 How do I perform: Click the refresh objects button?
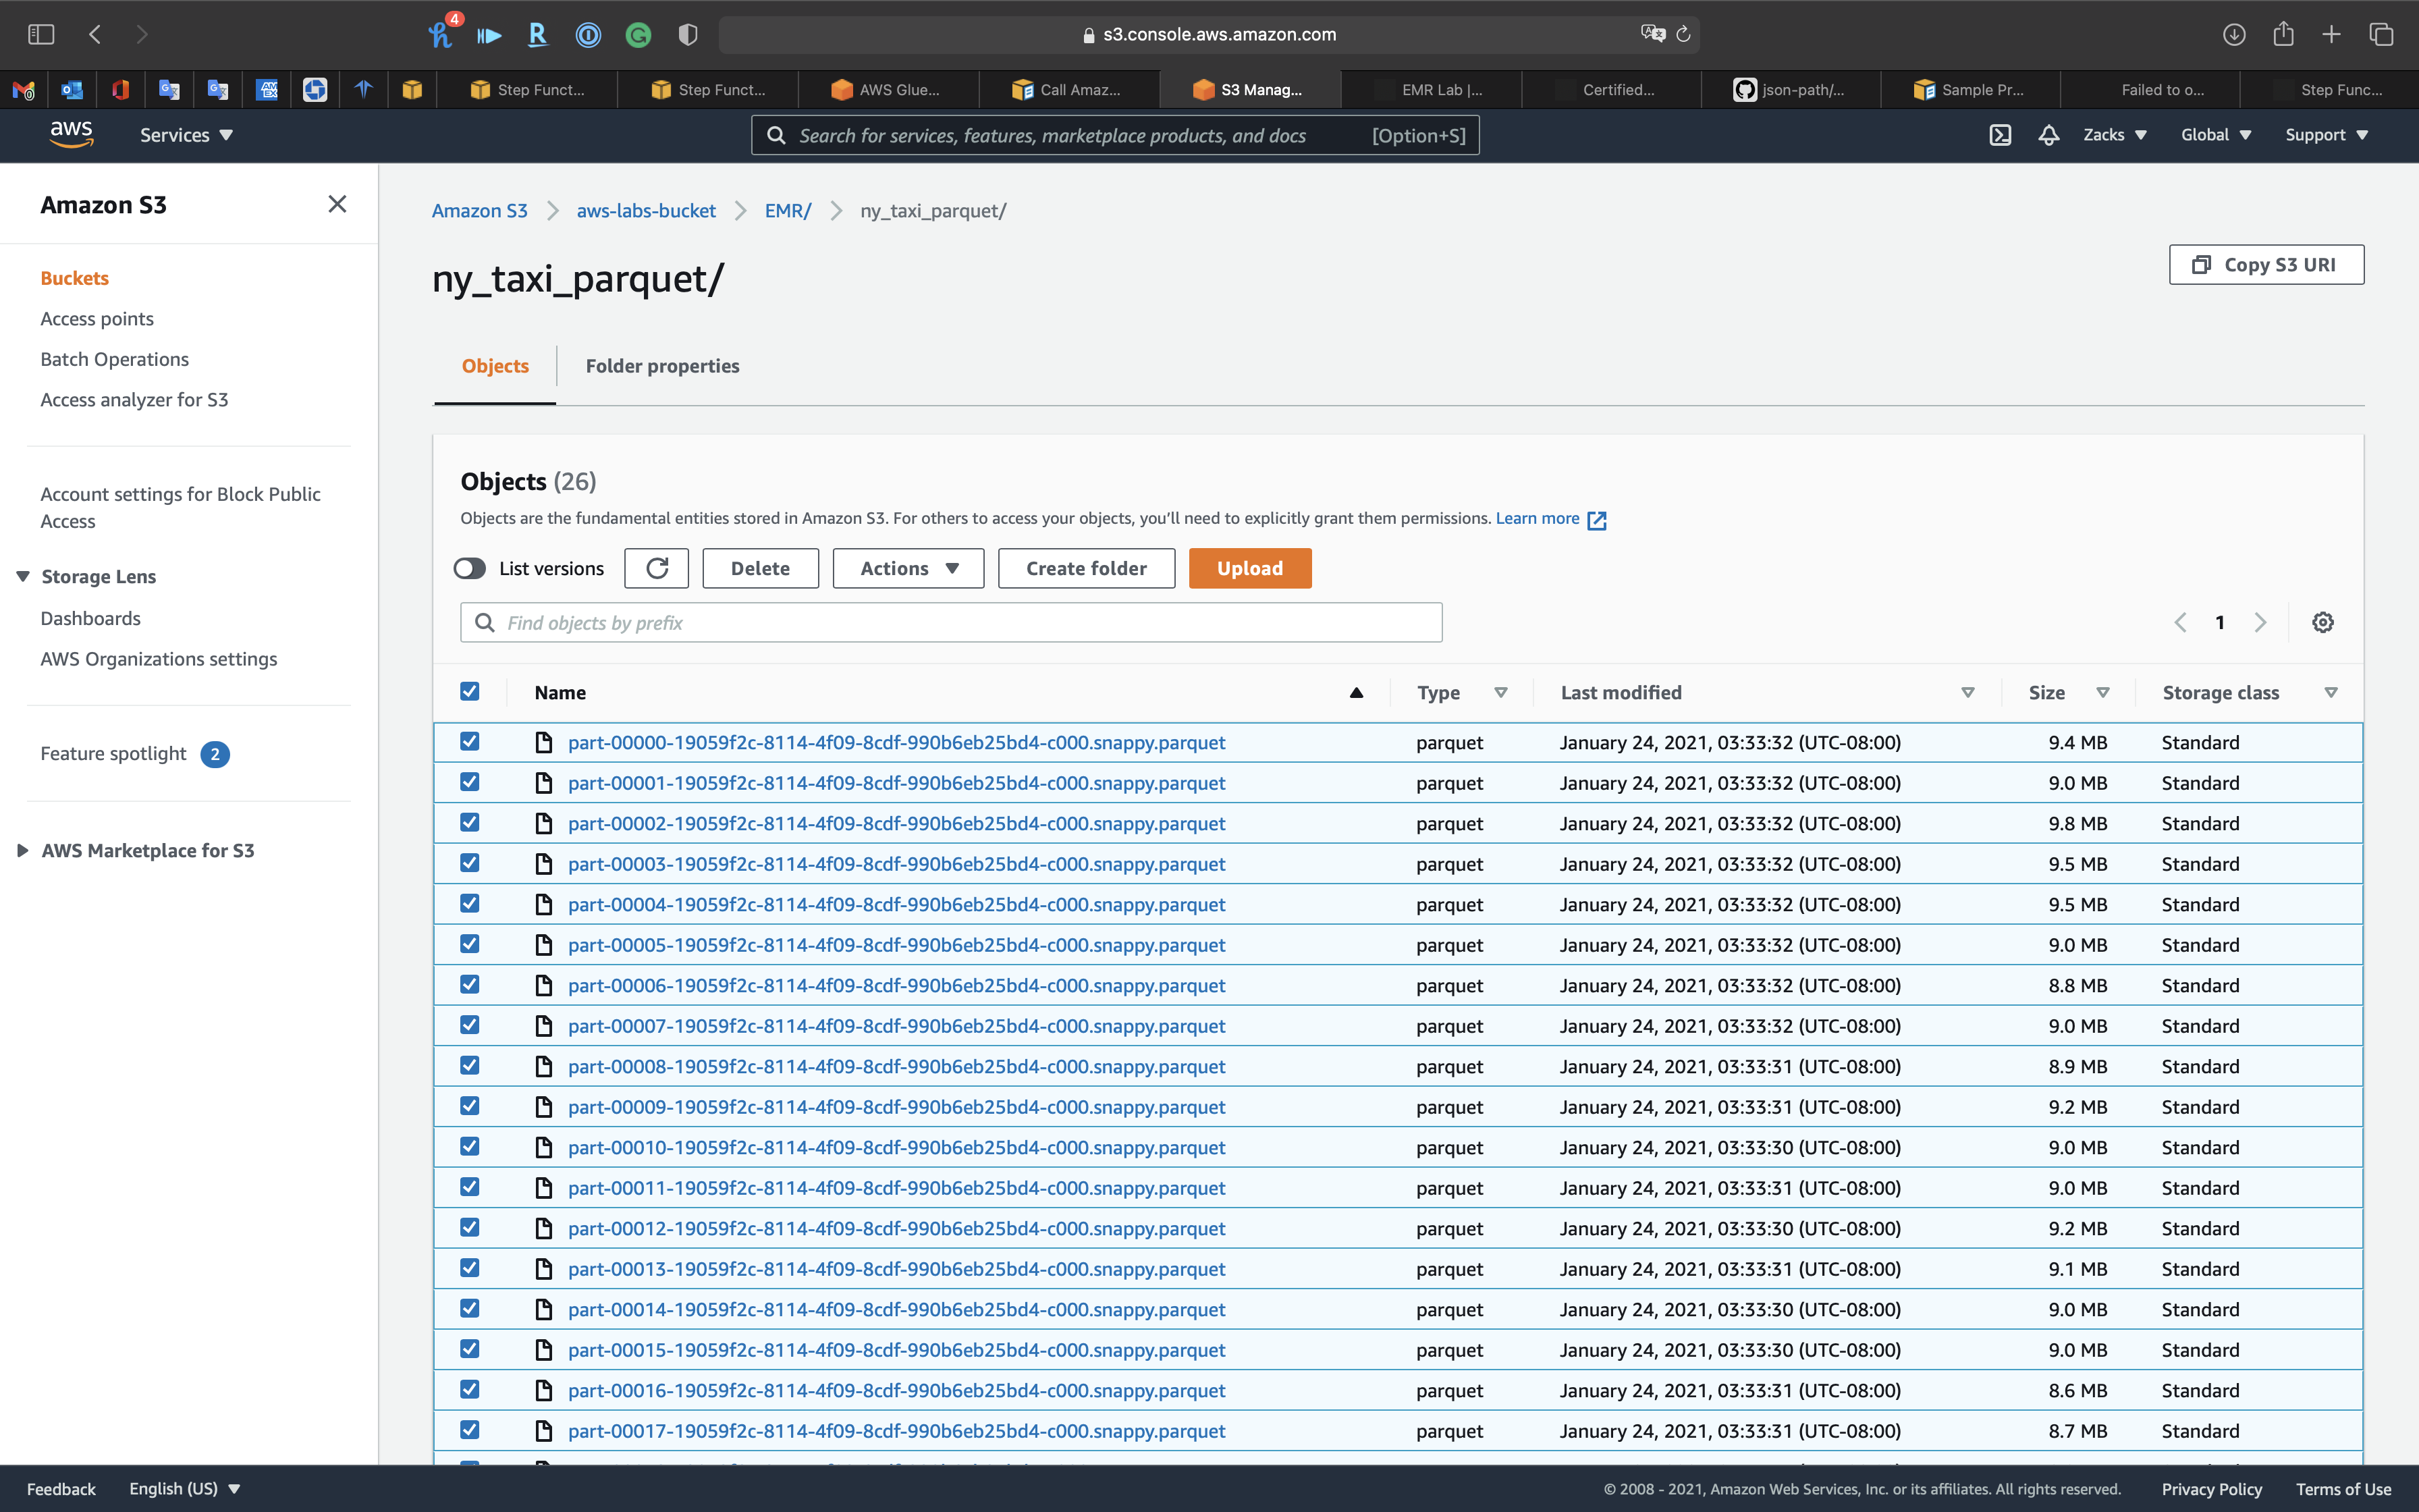657,568
